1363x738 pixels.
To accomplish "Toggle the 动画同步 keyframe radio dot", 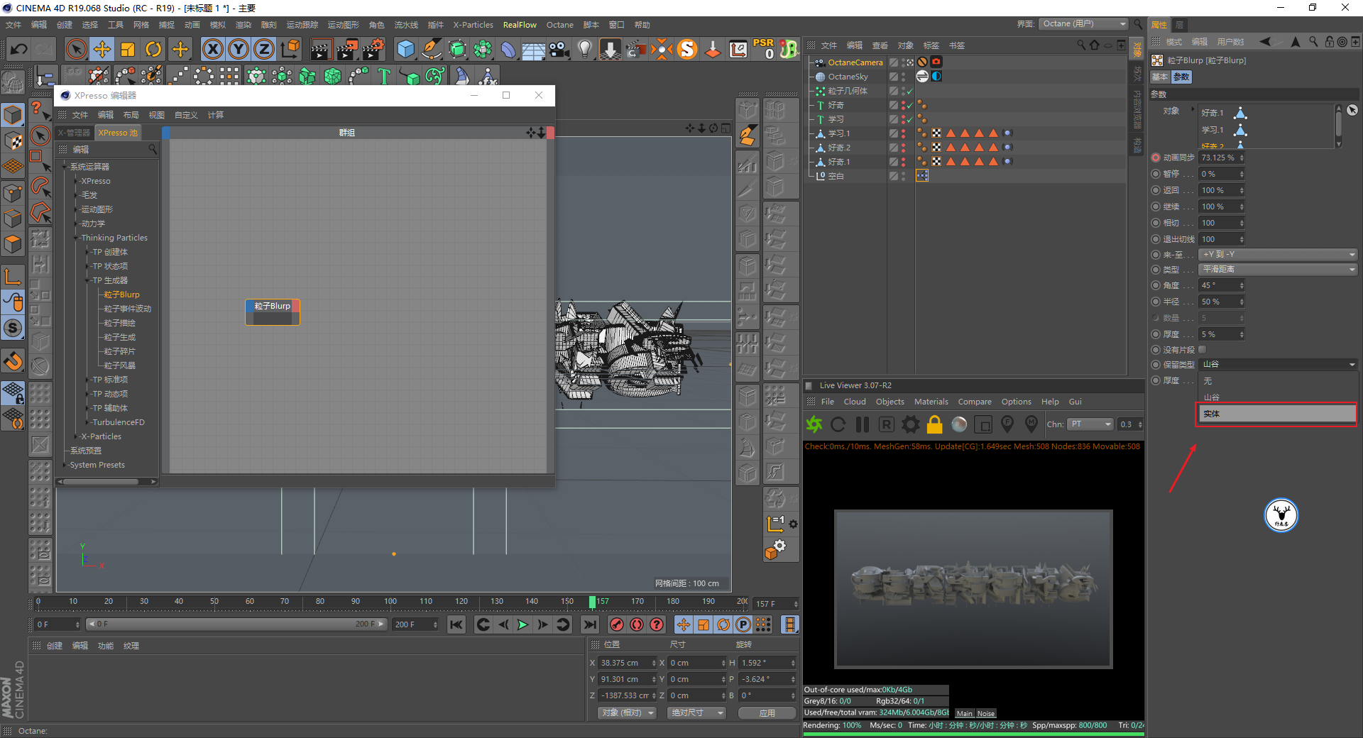I will point(1156,158).
